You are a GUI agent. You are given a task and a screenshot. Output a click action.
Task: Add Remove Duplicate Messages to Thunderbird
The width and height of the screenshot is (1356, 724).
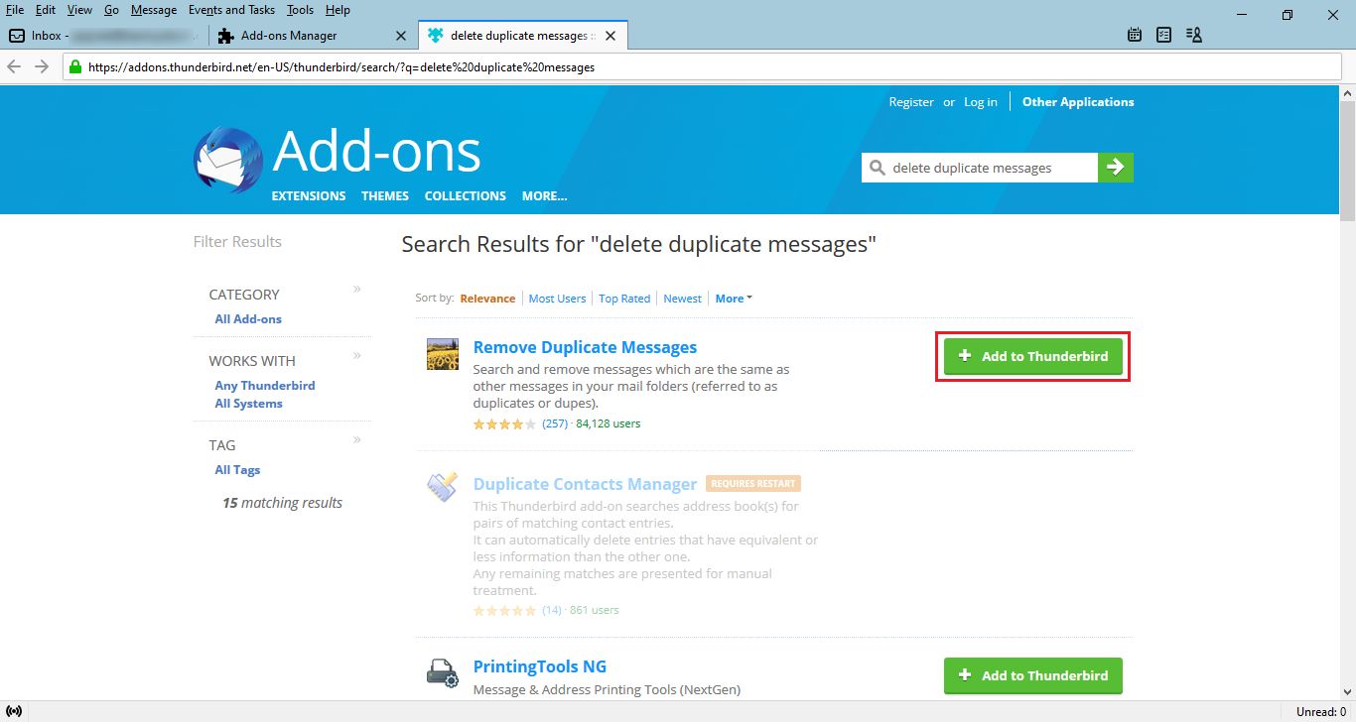point(1031,355)
